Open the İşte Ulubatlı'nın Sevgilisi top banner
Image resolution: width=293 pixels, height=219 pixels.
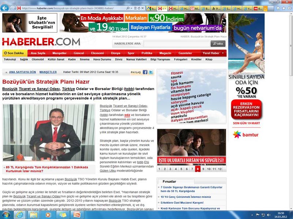coord(30,23)
